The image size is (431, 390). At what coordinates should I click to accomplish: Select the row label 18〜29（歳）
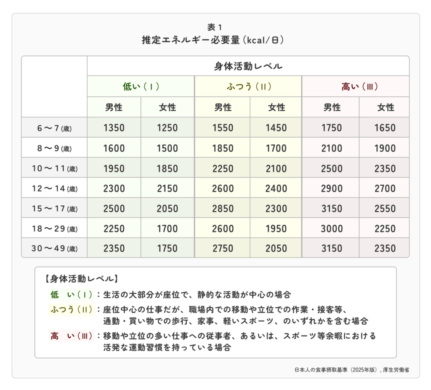(55, 229)
